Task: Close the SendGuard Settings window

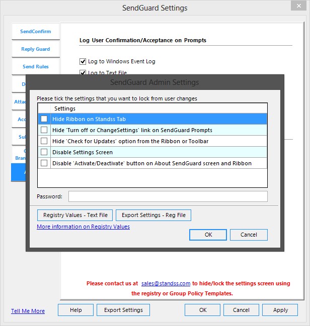Action: pos(298,6)
